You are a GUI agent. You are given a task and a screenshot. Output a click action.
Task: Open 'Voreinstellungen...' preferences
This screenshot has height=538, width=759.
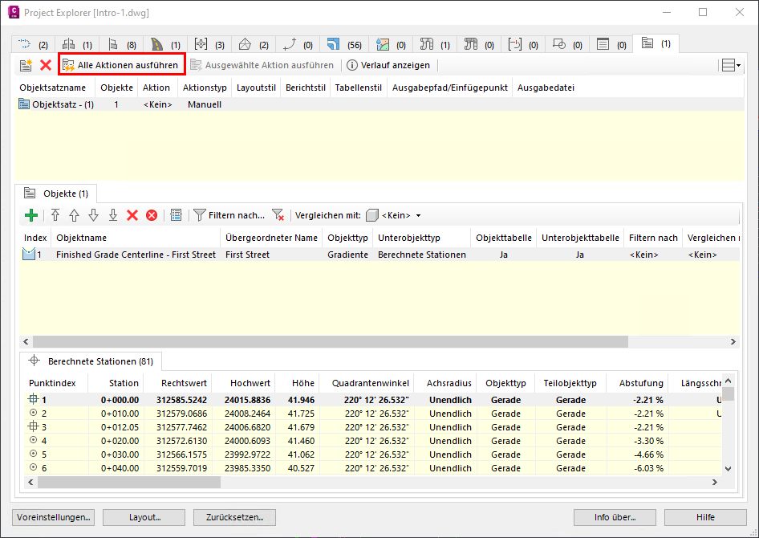53,517
